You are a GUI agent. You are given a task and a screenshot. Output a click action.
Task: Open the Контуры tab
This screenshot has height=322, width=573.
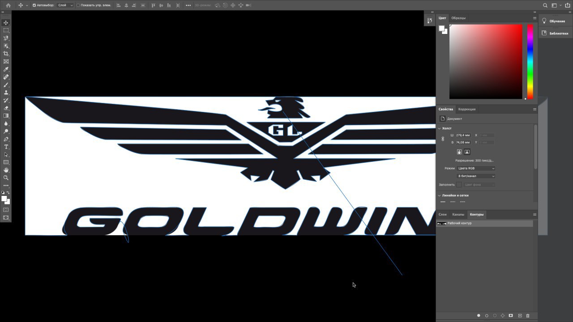click(x=476, y=214)
